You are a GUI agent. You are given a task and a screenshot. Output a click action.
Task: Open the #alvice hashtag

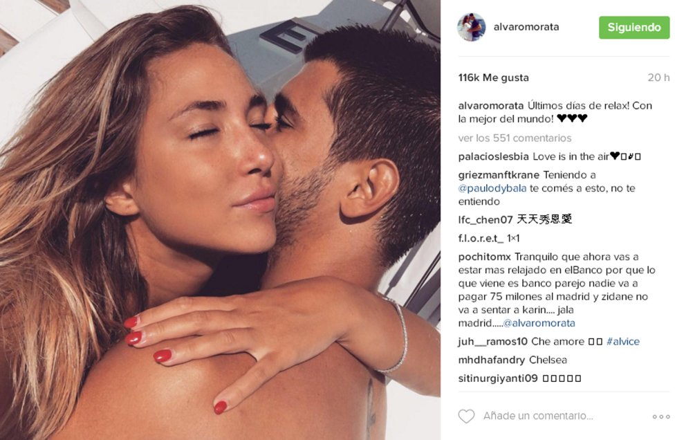[623, 341]
